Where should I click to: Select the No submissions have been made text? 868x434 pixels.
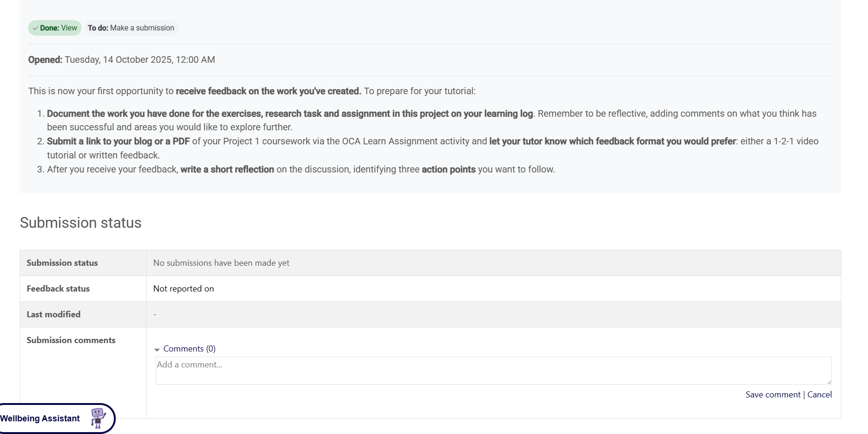click(x=221, y=263)
